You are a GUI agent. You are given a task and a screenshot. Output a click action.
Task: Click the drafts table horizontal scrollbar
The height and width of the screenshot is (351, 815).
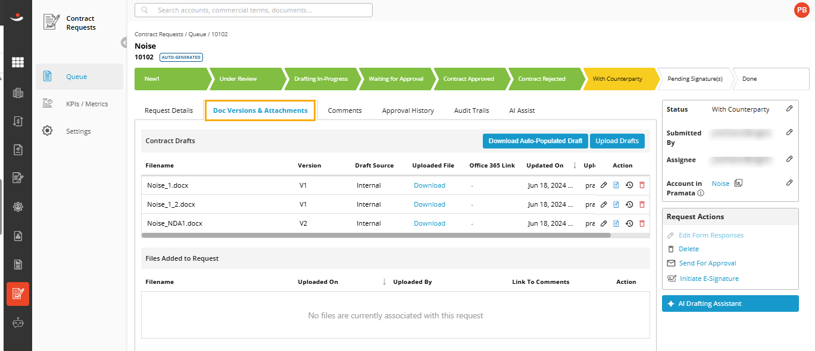coord(376,235)
